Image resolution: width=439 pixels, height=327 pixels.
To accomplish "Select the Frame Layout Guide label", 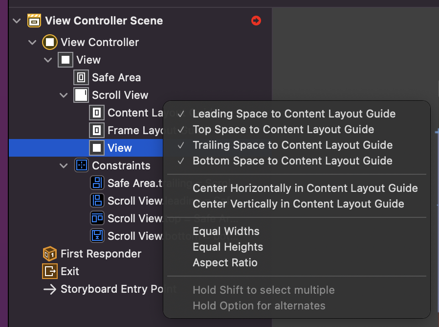I will point(135,130).
